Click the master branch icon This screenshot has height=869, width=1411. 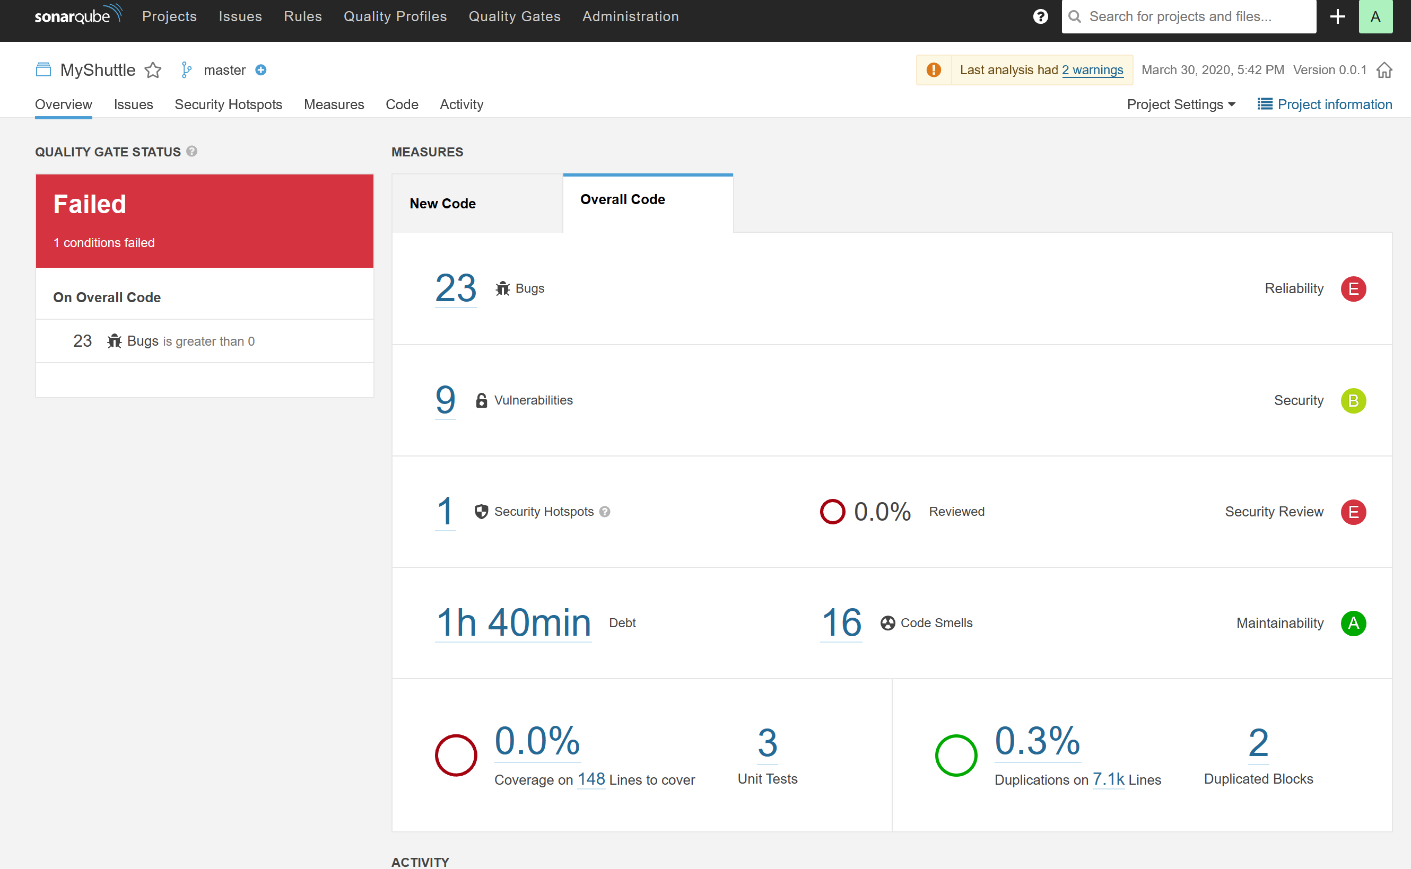(x=186, y=70)
